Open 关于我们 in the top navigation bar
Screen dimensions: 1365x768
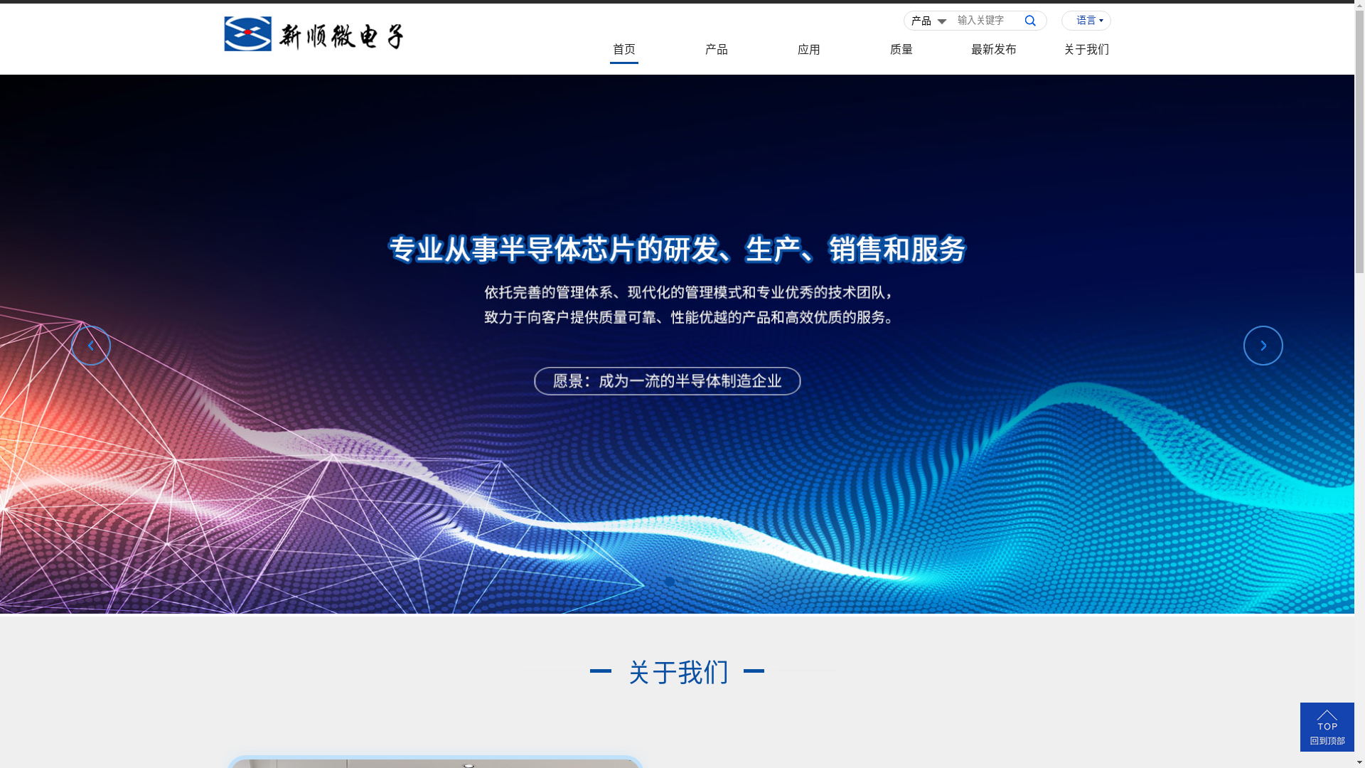(x=1086, y=50)
